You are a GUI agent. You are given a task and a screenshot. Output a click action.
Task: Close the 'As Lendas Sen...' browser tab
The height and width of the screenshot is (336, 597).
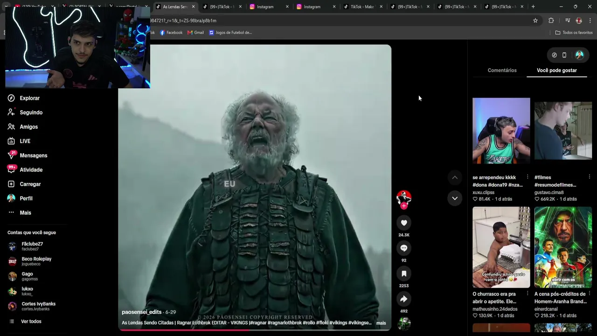tap(193, 7)
